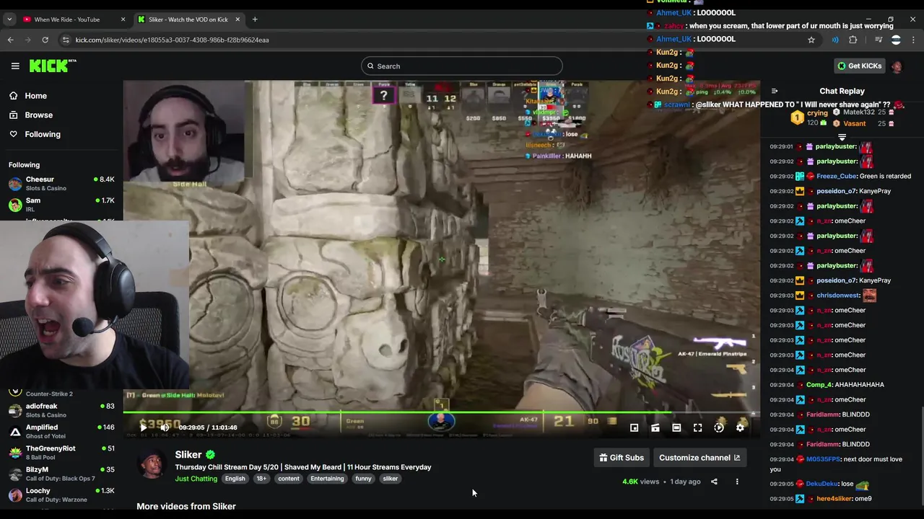Click the browser address bar URL
This screenshot has height=519, width=924.
[x=172, y=40]
